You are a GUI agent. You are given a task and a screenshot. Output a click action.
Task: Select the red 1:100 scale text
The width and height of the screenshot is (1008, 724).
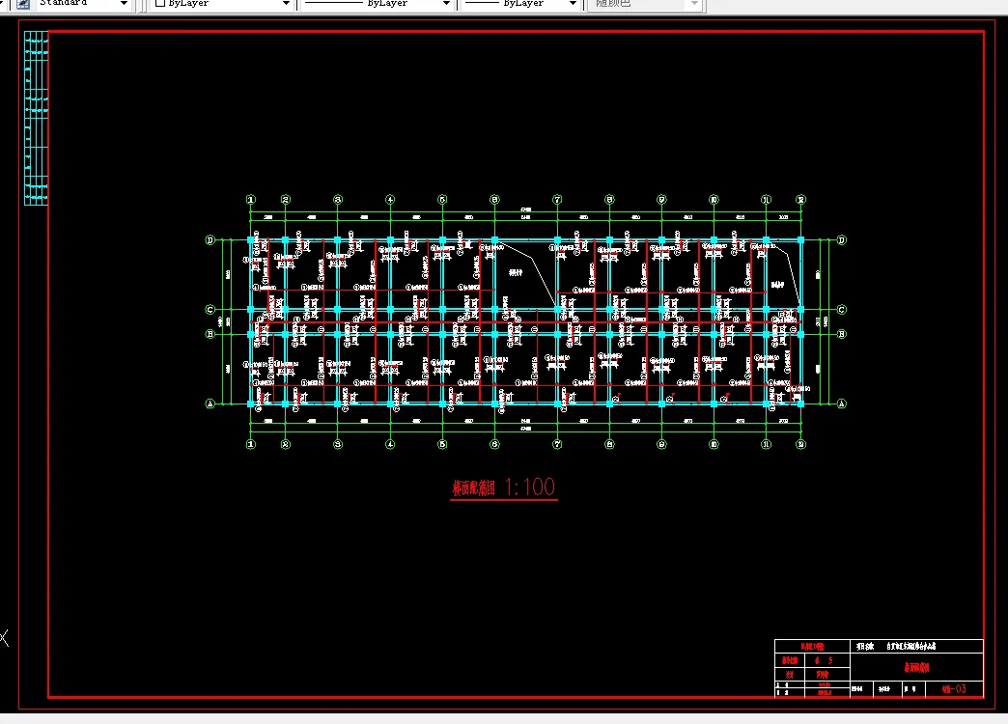(x=530, y=487)
